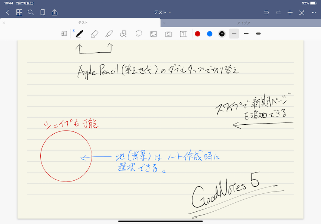Open the black color swatch options

point(222,34)
